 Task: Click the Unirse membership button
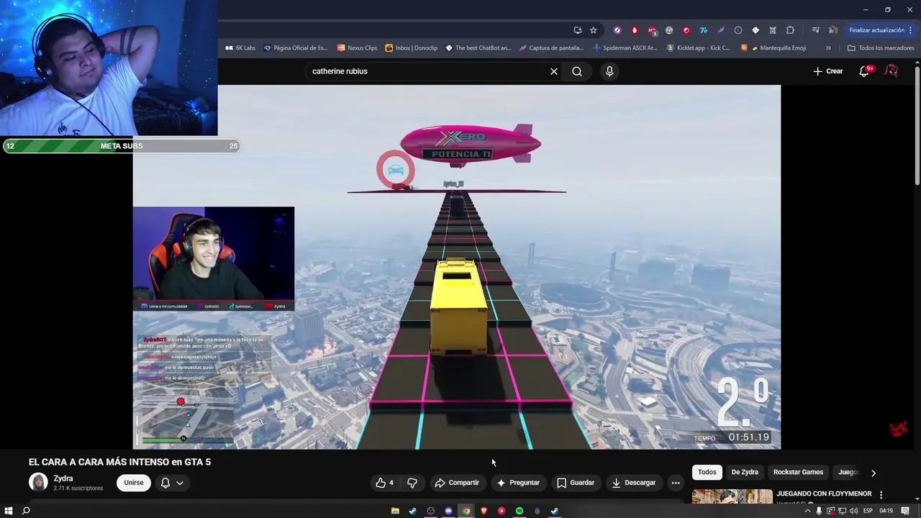click(x=134, y=483)
